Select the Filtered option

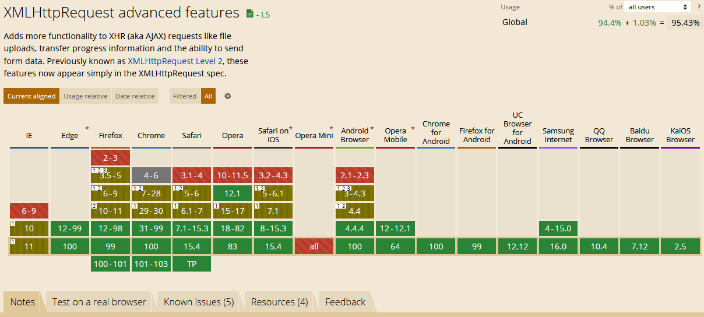(185, 96)
